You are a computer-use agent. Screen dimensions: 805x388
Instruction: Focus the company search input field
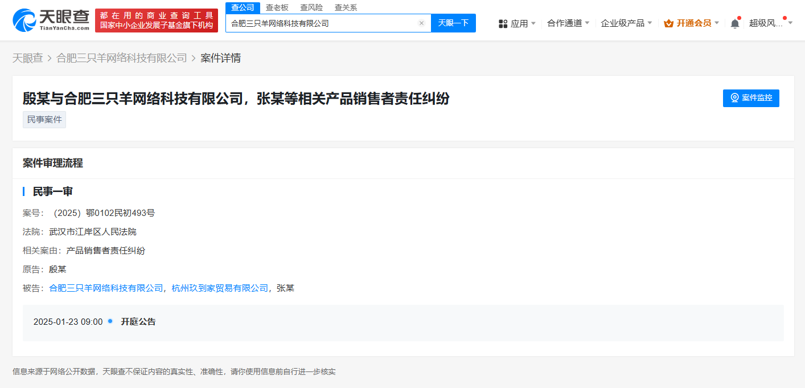pyautogui.click(x=323, y=23)
